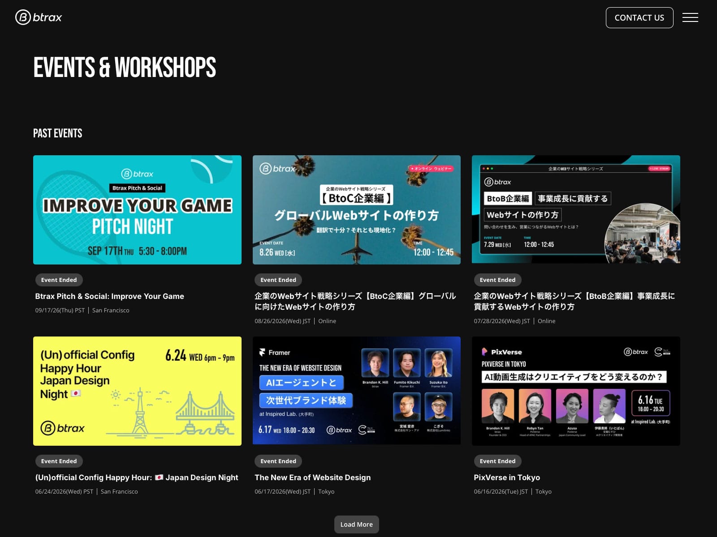Click the BtoC企業編 event title link
717x537 pixels.
[x=355, y=301]
